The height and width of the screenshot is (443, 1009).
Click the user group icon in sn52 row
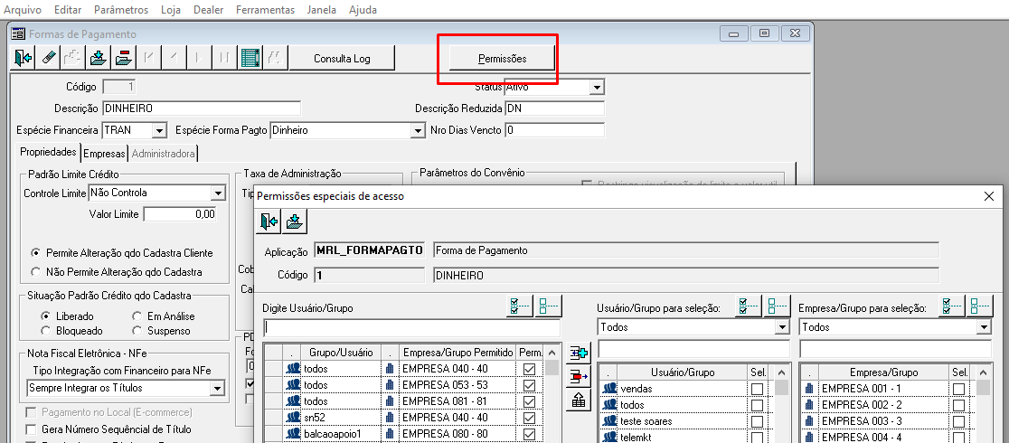coord(294,418)
